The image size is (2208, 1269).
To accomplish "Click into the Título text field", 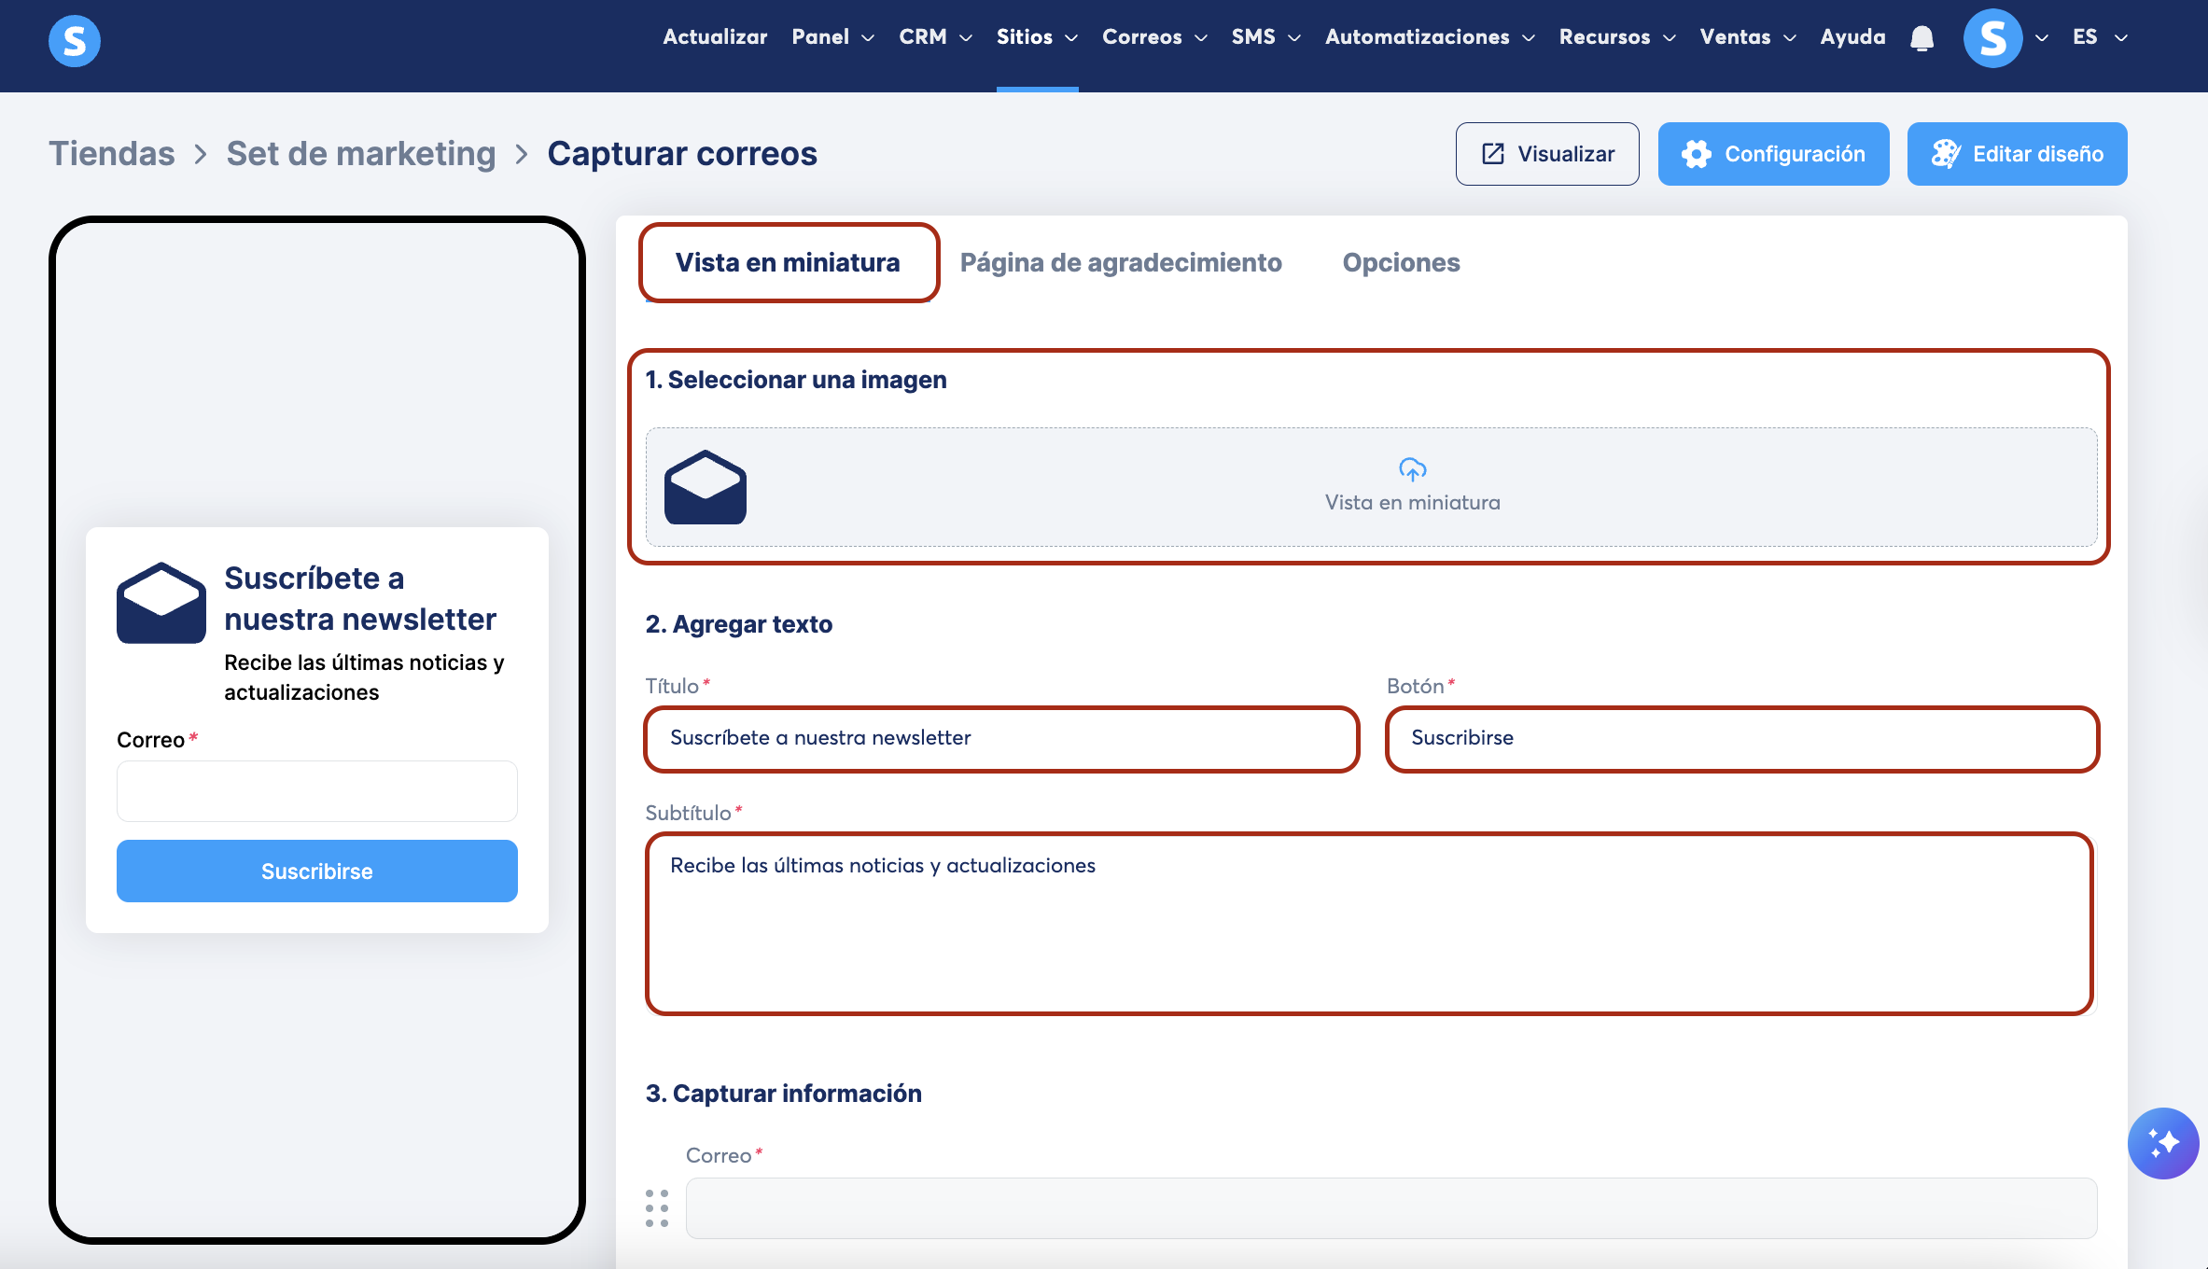I will [x=1001, y=738].
